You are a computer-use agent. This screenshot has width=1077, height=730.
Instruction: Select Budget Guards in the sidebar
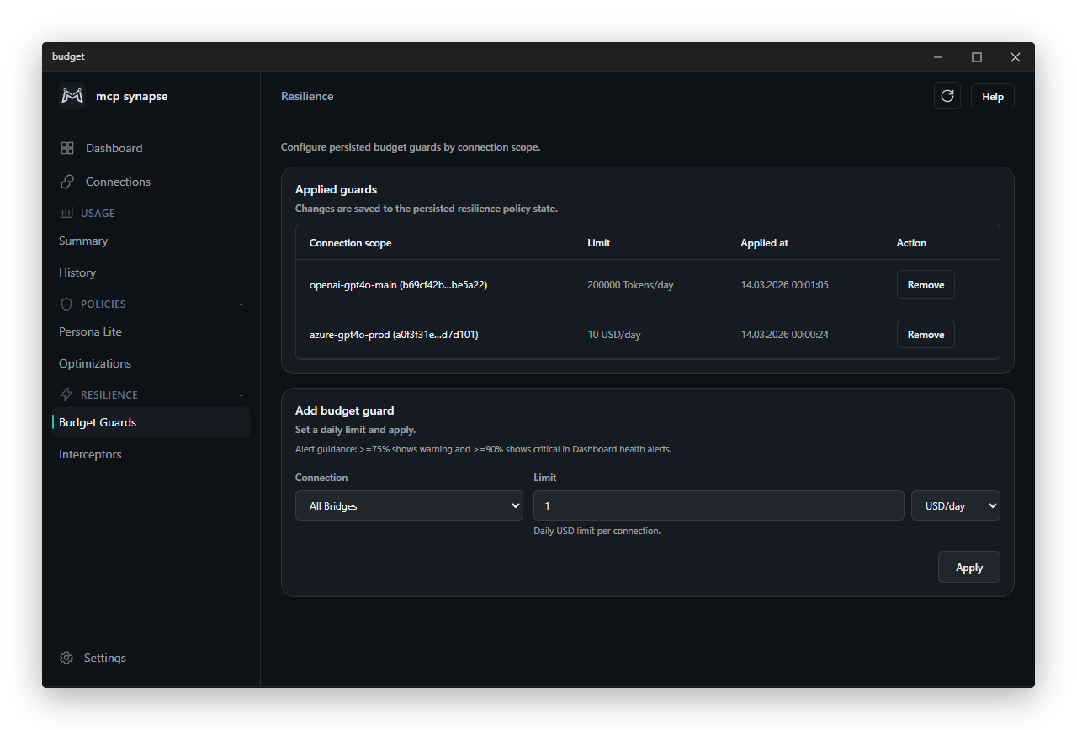pyautogui.click(x=96, y=421)
